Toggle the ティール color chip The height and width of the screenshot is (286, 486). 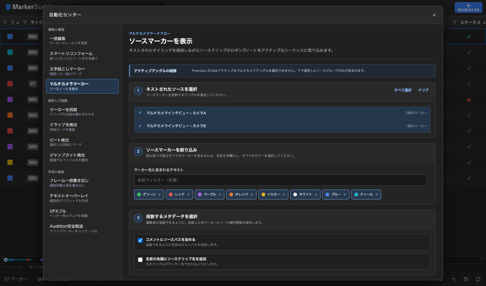pos(366,194)
